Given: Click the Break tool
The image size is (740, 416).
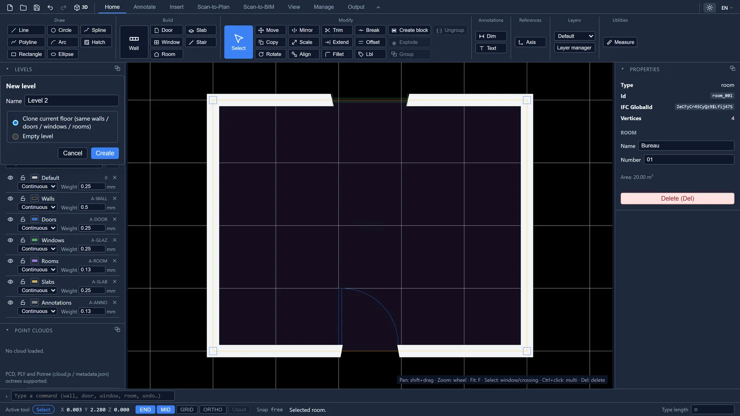Looking at the screenshot, I should pyautogui.click(x=370, y=30).
